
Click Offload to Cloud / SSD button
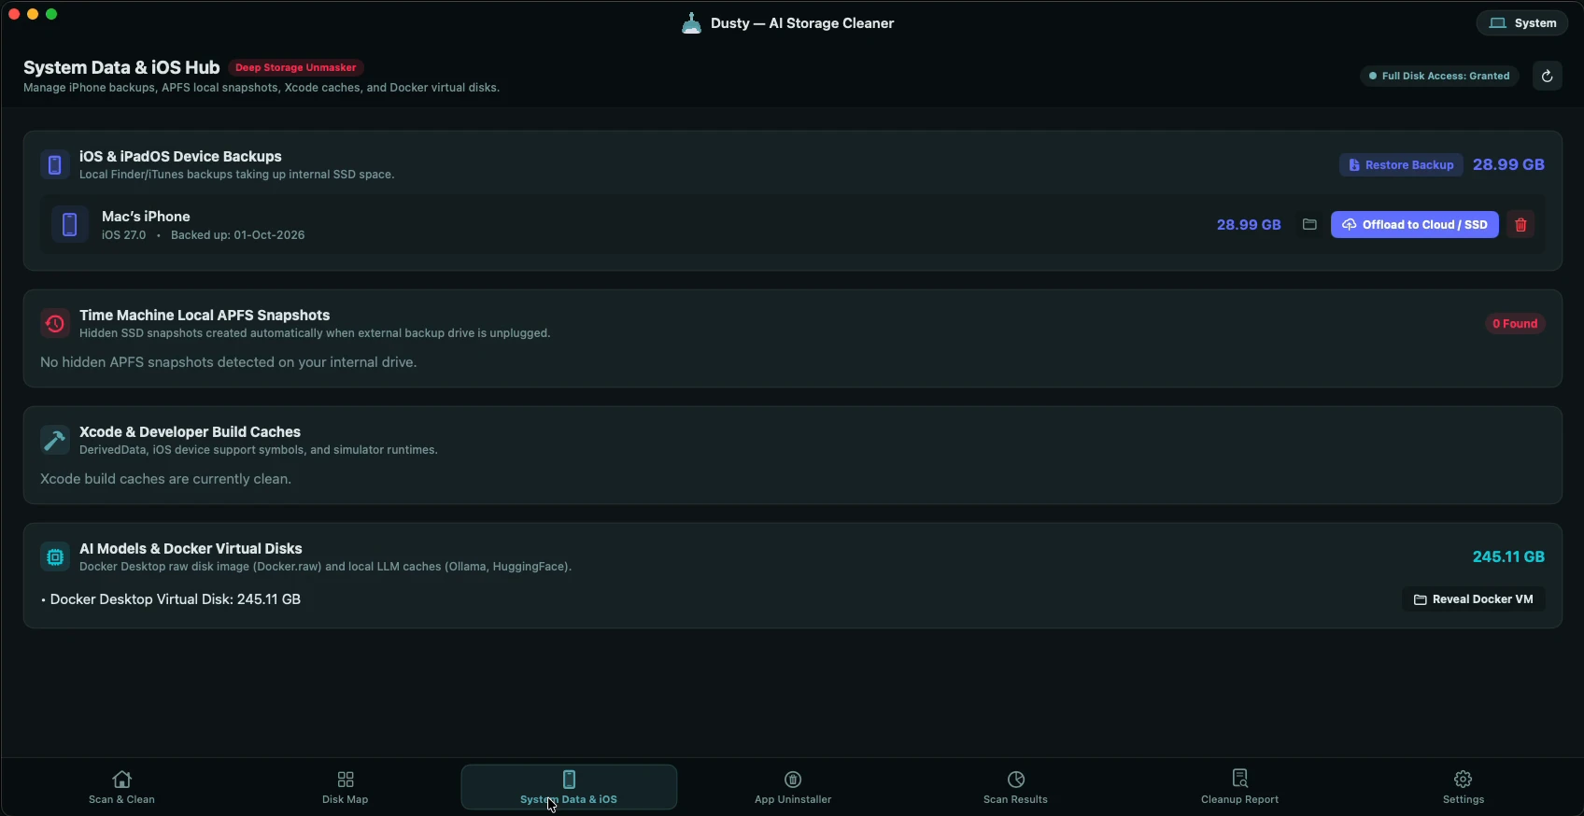1415,225
